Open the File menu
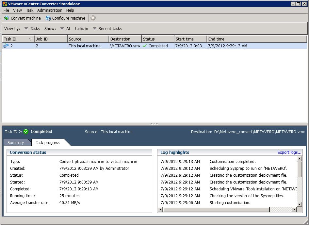This screenshot has height=225, width=309. point(6,10)
